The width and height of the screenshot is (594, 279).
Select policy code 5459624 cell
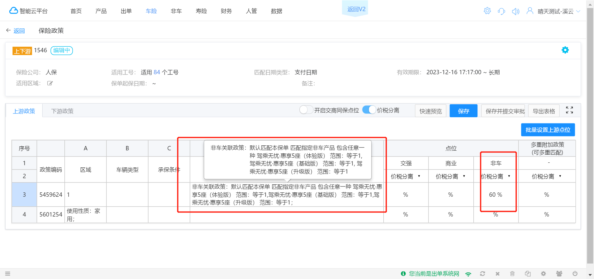coord(51,195)
